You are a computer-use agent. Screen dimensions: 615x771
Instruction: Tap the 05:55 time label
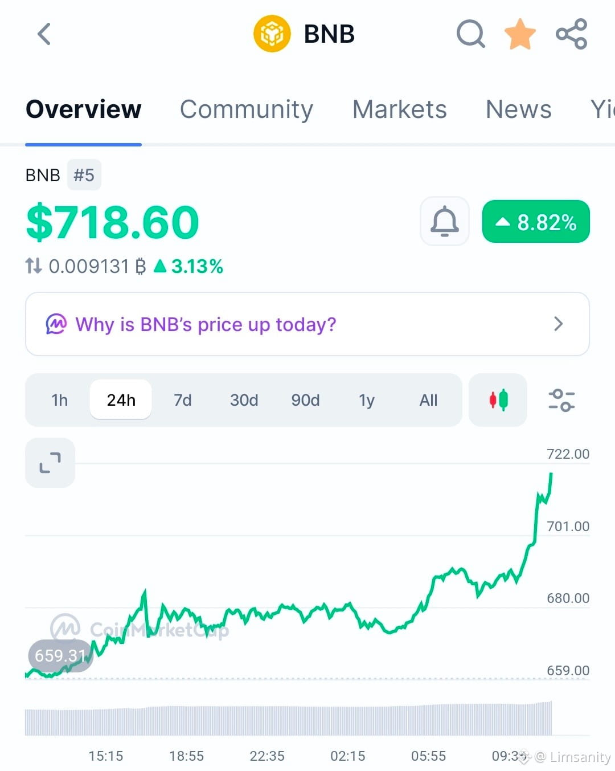coord(429,756)
